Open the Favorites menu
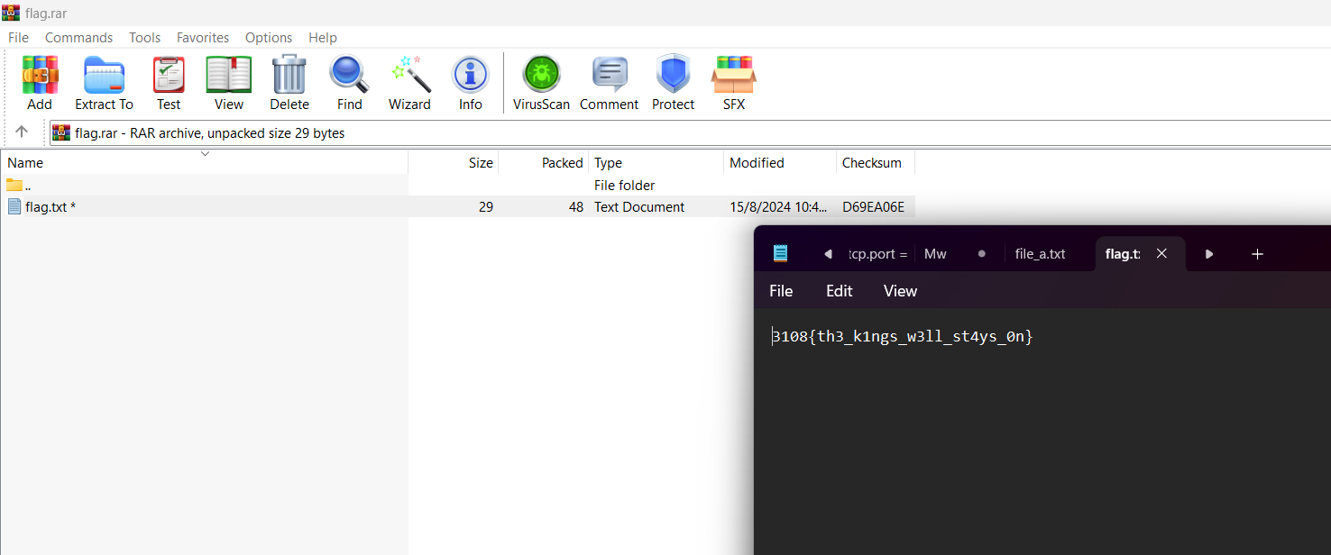Screen dimensions: 1331x555 (x=202, y=38)
